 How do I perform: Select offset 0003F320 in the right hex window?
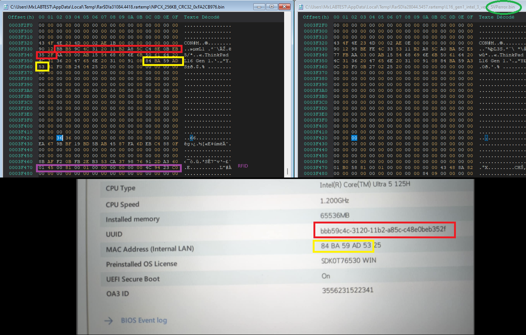[316, 43]
